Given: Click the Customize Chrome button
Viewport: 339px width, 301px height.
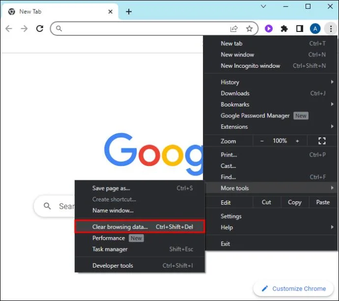Looking at the screenshot, I should [293, 288].
